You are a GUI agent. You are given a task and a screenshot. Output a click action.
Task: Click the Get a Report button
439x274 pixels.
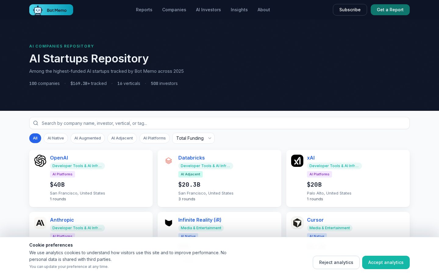point(390,10)
